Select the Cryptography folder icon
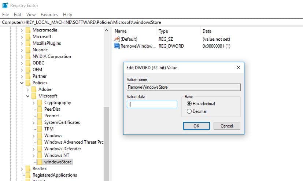 (40, 102)
